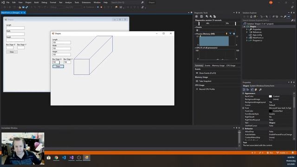The width and height of the screenshot is (297, 167).
Task: Click the Draw button in the running Shapes window
Action: (x=58, y=66)
